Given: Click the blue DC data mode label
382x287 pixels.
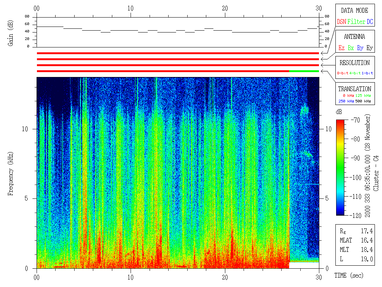Looking at the screenshot, I should coord(370,22).
